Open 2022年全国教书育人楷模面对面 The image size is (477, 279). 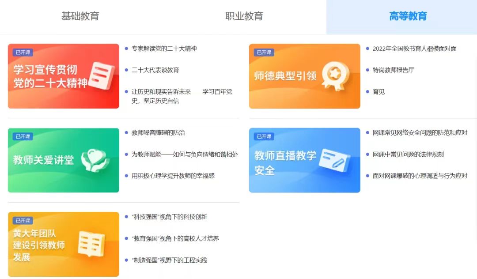[414, 49]
